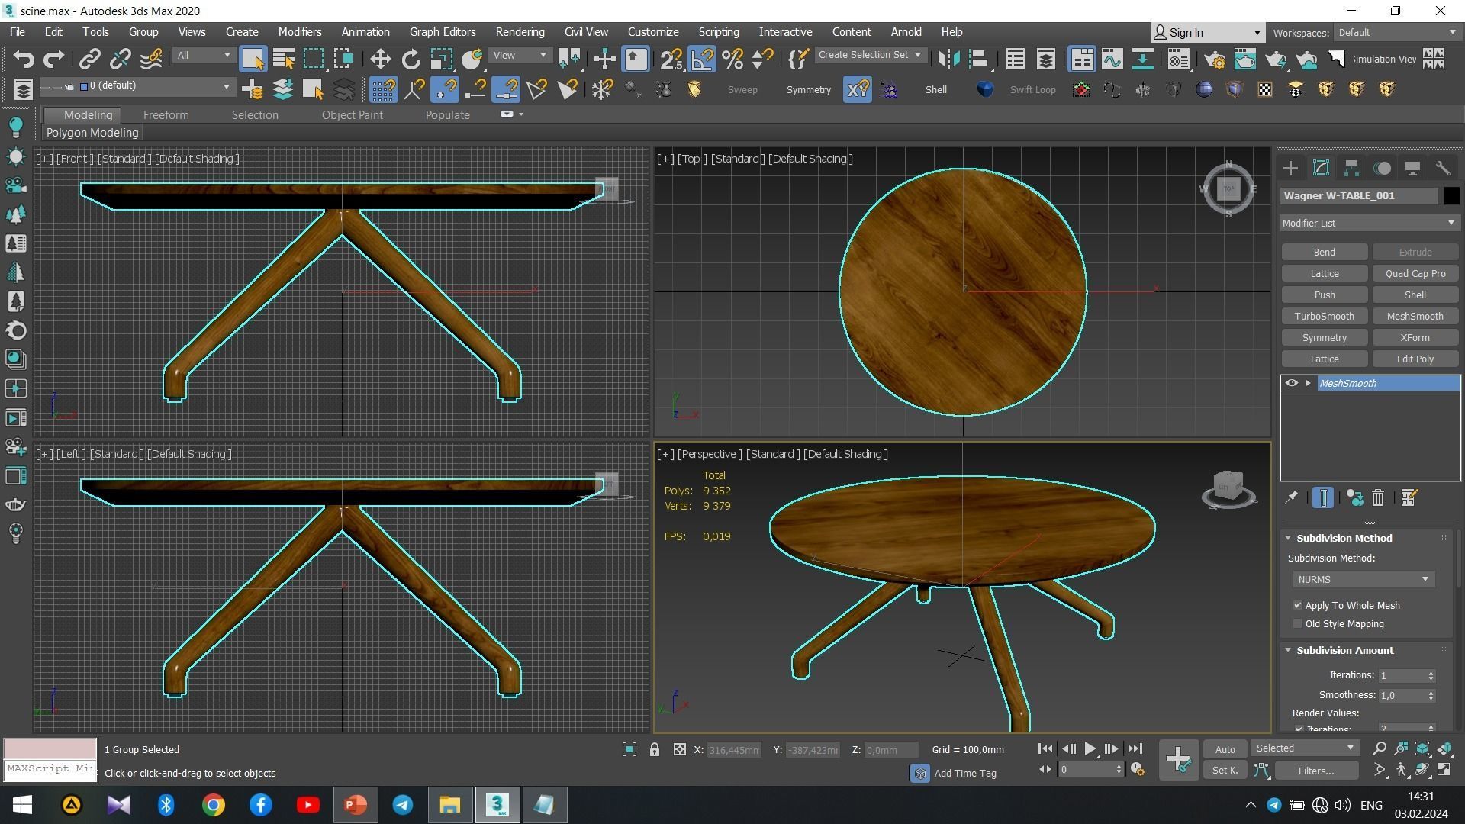Toggle MeshSmooth modifier eye visibility

click(x=1291, y=383)
